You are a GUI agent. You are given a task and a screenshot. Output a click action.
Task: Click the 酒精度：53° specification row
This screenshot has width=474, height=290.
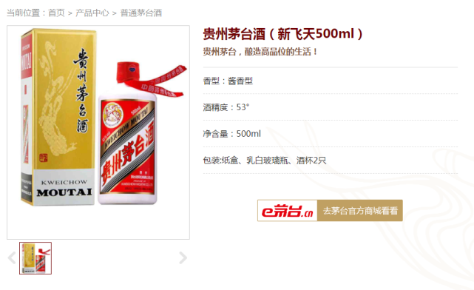coord(331,107)
